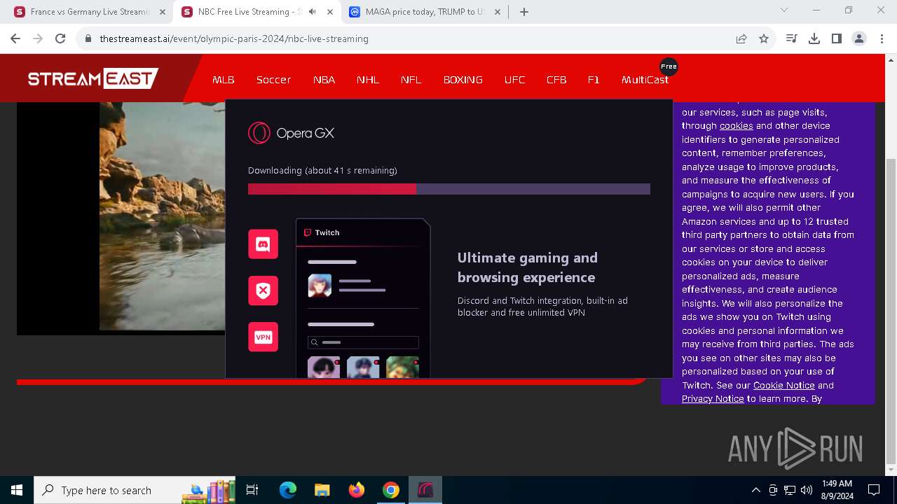897x504 pixels.
Task: Reload the current page
Action: [x=60, y=38]
